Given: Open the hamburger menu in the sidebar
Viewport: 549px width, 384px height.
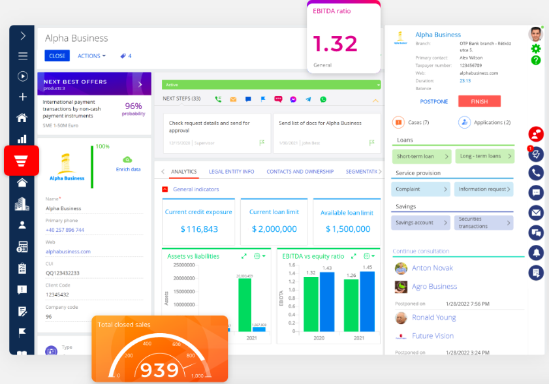Looking at the screenshot, I should coord(23,56).
